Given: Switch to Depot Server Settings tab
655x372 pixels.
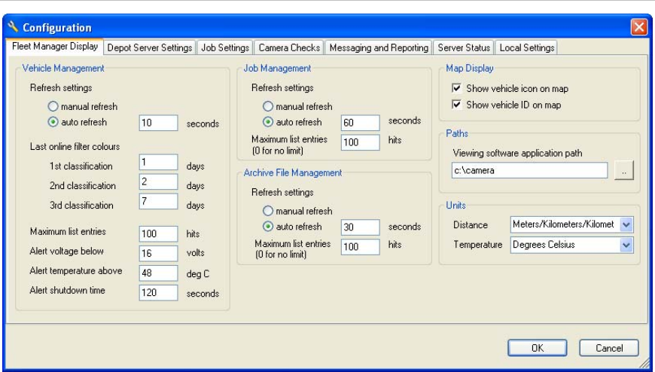Looking at the screenshot, I should coord(150,47).
